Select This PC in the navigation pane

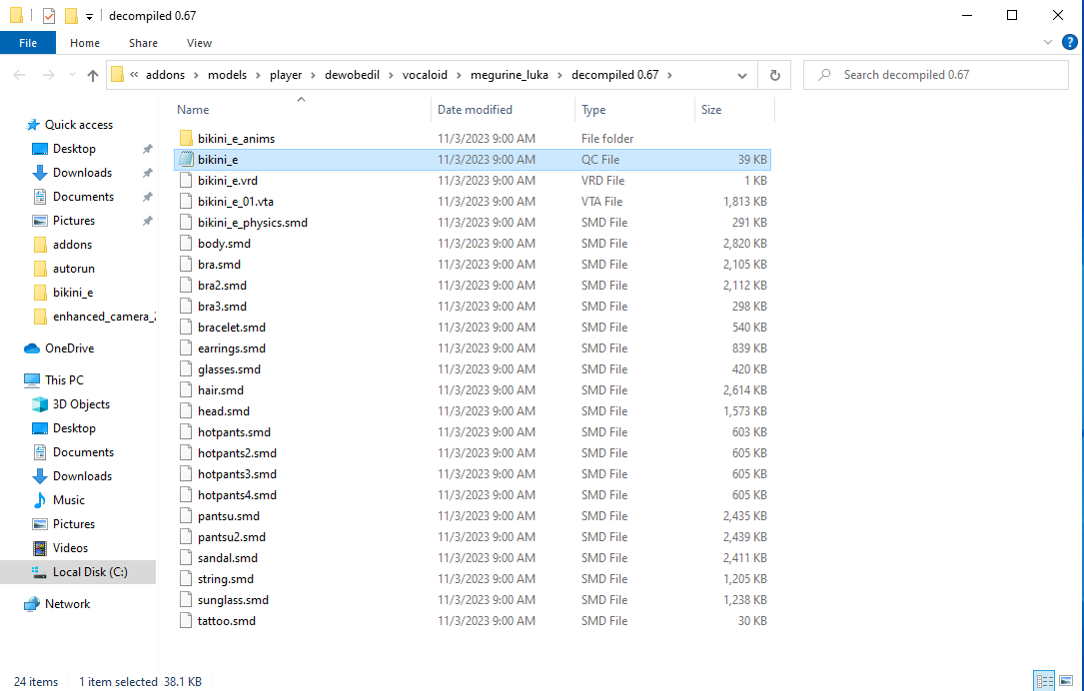pyautogui.click(x=64, y=380)
